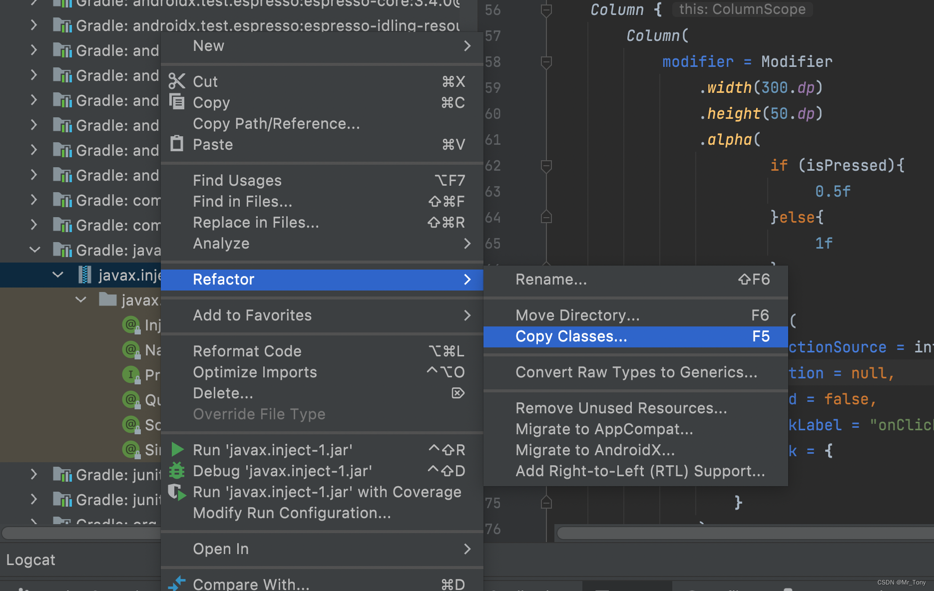Viewport: 934px width, 591px height.
Task: Select Find Usages menu item
Action: click(322, 181)
